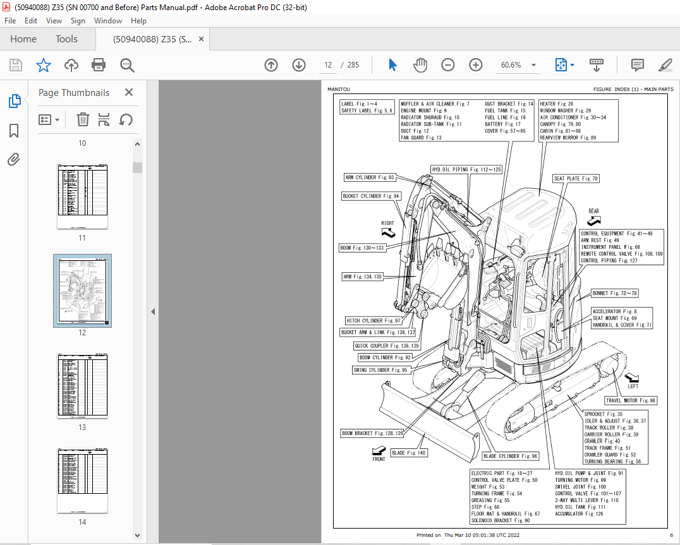
Task: Select page 11 thumbnail
Action: (x=82, y=196)
